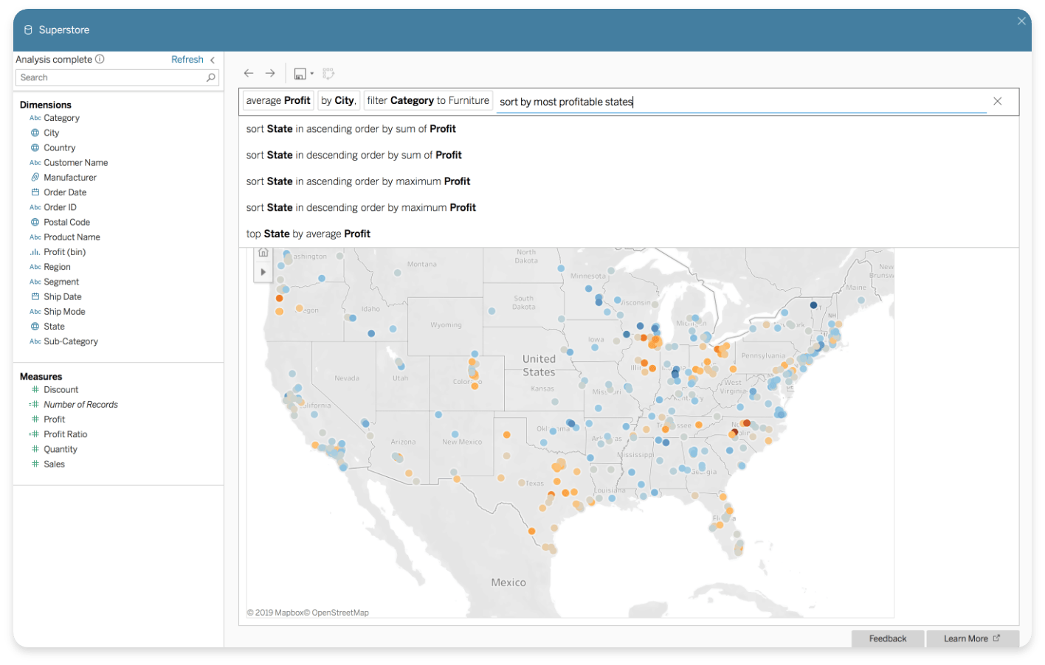This screenshot has width=1045, height=665.
Task: Select the Profit Ratio measure
Action: coord(65,434)
